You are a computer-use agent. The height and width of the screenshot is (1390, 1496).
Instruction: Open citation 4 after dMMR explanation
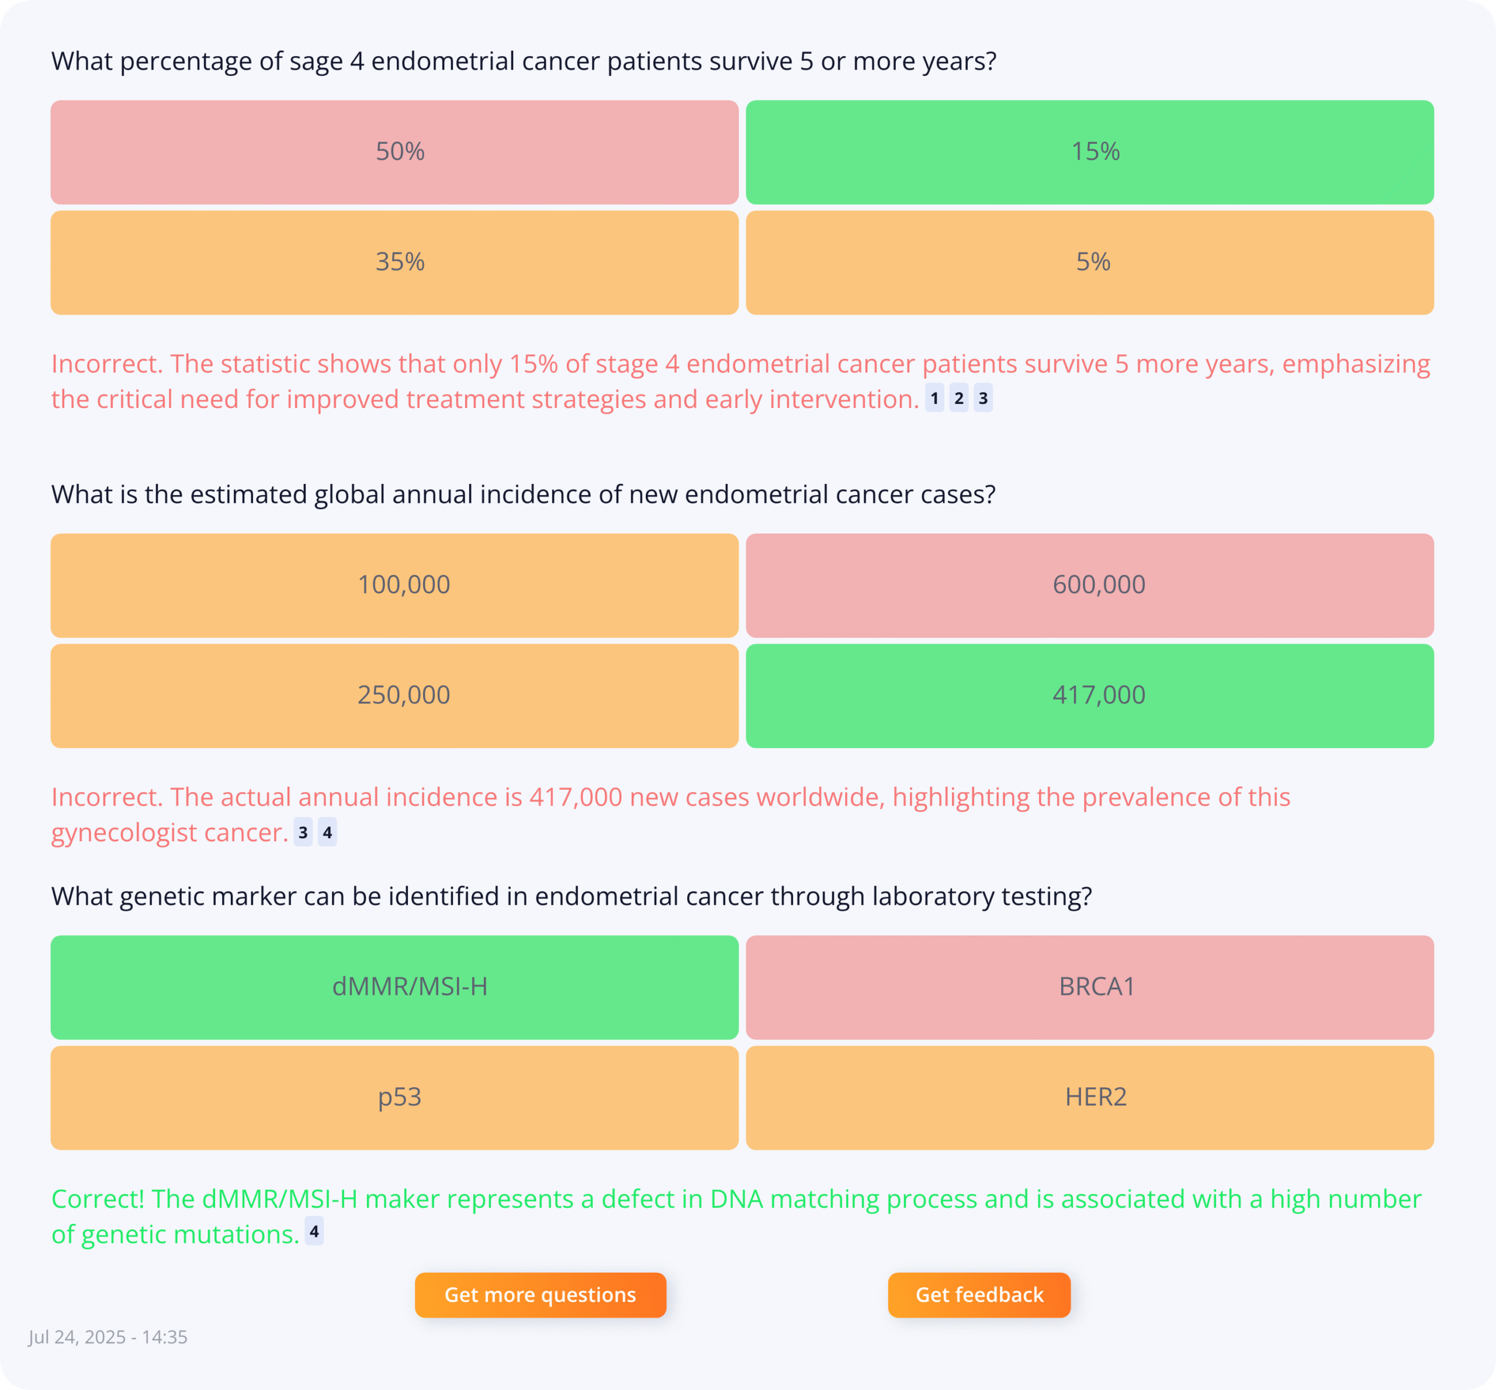click(x=314, y=1231)
